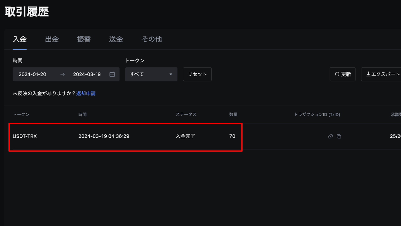Viewport: 401px width, 226px height.
Task: Expand the トークン すべて dropdown
Action: 151,74
